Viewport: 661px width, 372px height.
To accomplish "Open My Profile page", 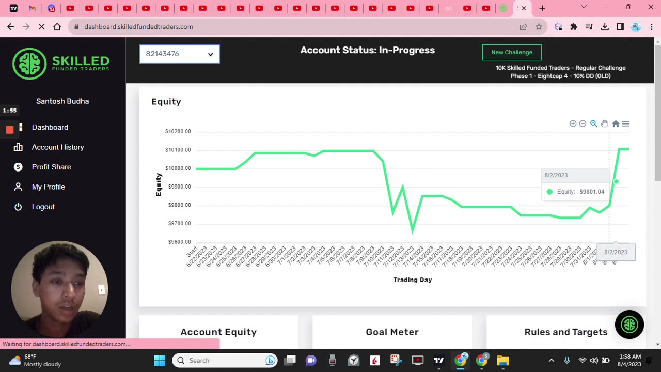I will pos(48,187).
